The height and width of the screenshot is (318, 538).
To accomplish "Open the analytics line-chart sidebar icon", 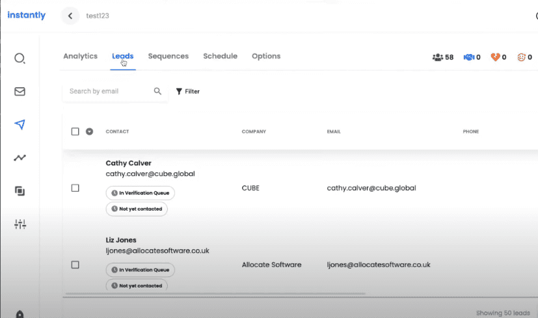I will (20, 158).
